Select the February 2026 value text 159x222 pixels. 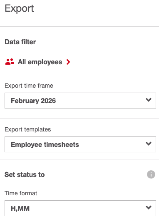[x=33, y=101]
